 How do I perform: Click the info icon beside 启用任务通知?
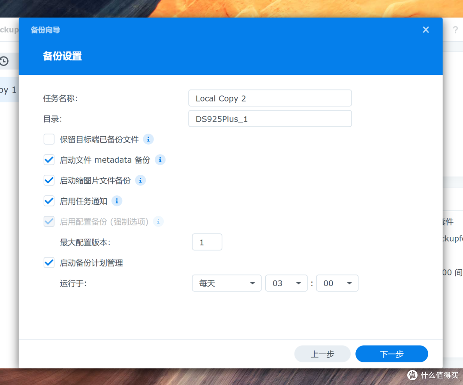(x=117, y=201)
